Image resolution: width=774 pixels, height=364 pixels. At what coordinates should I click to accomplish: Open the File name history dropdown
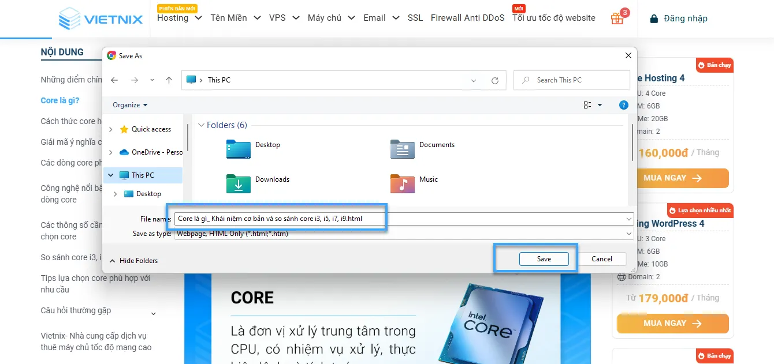click(x=628, y=219)
